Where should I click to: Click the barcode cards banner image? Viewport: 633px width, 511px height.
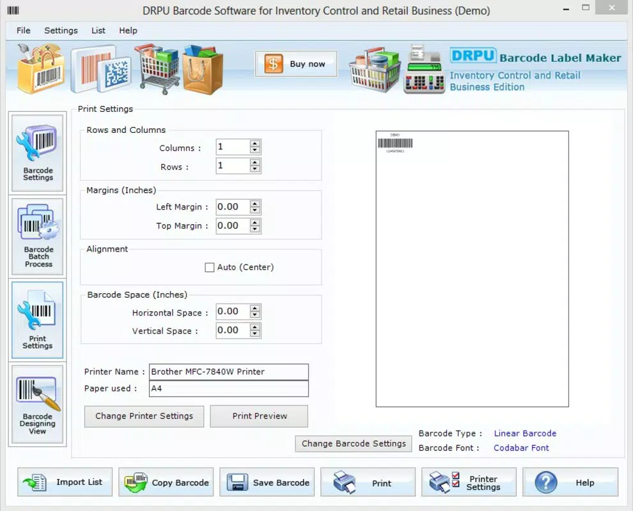pos(101,68)
